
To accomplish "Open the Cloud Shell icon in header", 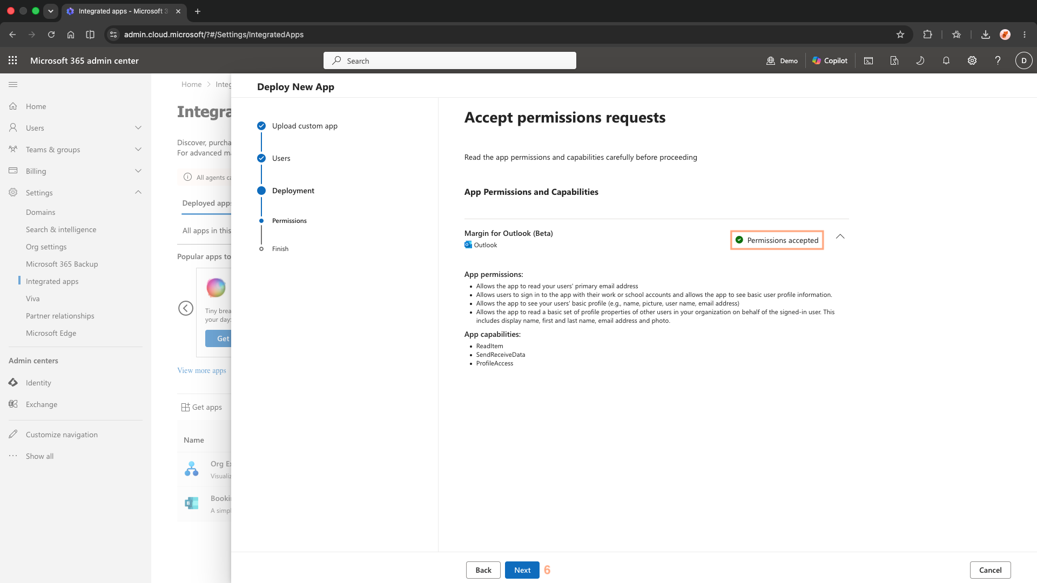I will [x=868, y=60].
